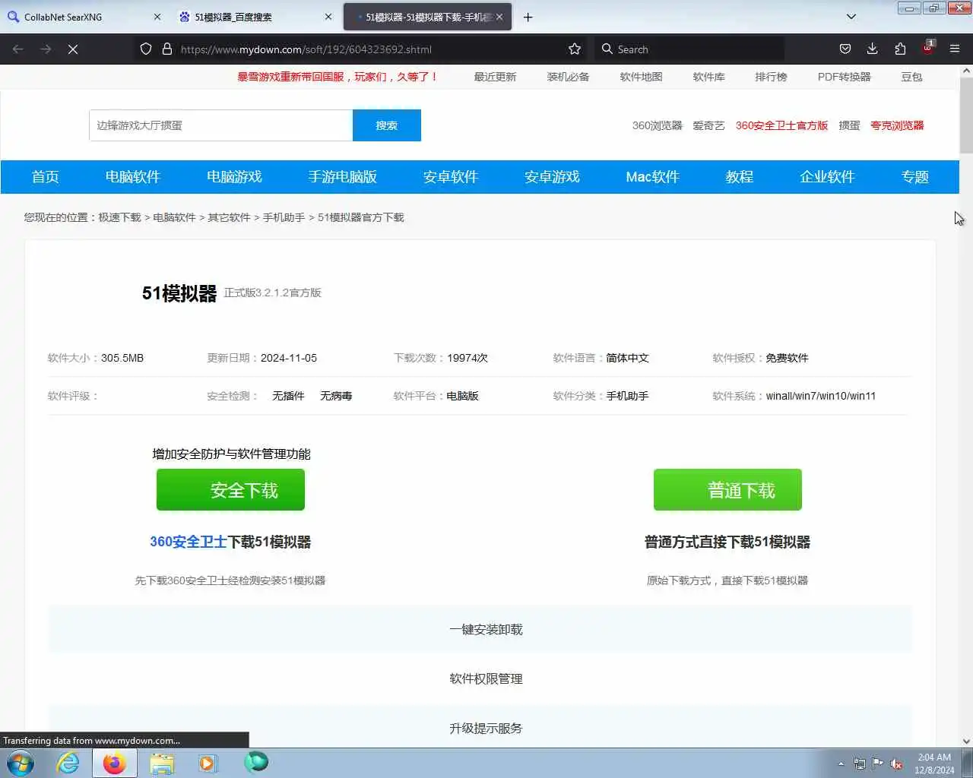This screenshot has width=973, height=778.
Task: Open 最近更新 top link
Action: pos(495,77)
